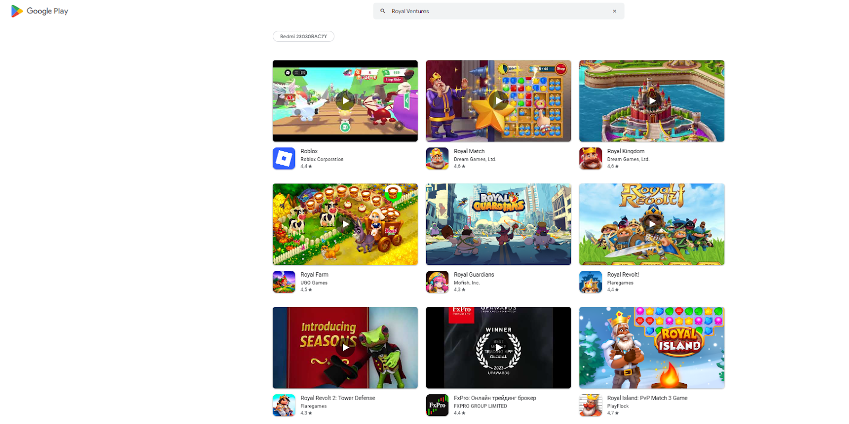849x424 pixels.
Task: Select the Redmi 23030RAC7Y device chip
Action: click(x=303, y=37)
